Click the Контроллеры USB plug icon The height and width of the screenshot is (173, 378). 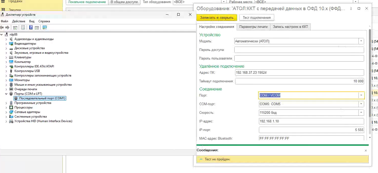[11, 71]
